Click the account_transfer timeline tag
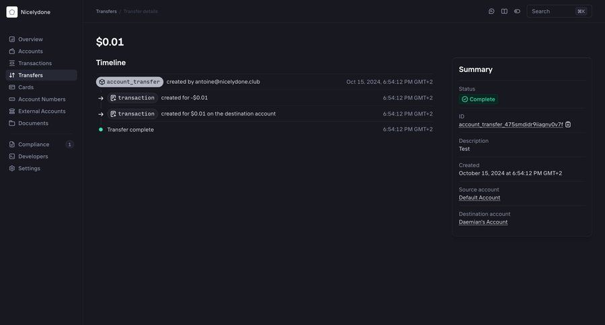Image resolution: width=605 pixels, height=325 pixels. pos(130,82)
